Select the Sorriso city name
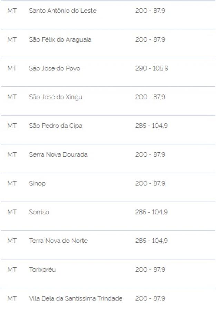This screenshot has width=216, height=310. point(39,212)
